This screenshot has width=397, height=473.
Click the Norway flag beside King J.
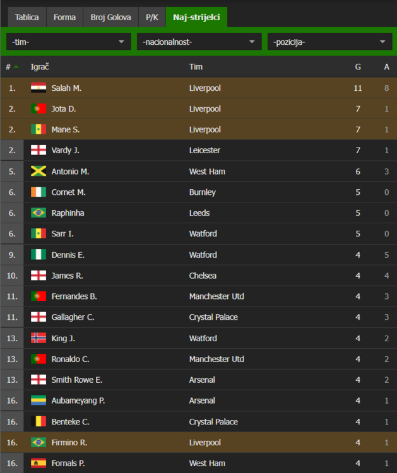(x=39, y=338)
